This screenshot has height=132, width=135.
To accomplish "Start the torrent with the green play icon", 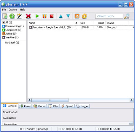I will click(37, 16).
